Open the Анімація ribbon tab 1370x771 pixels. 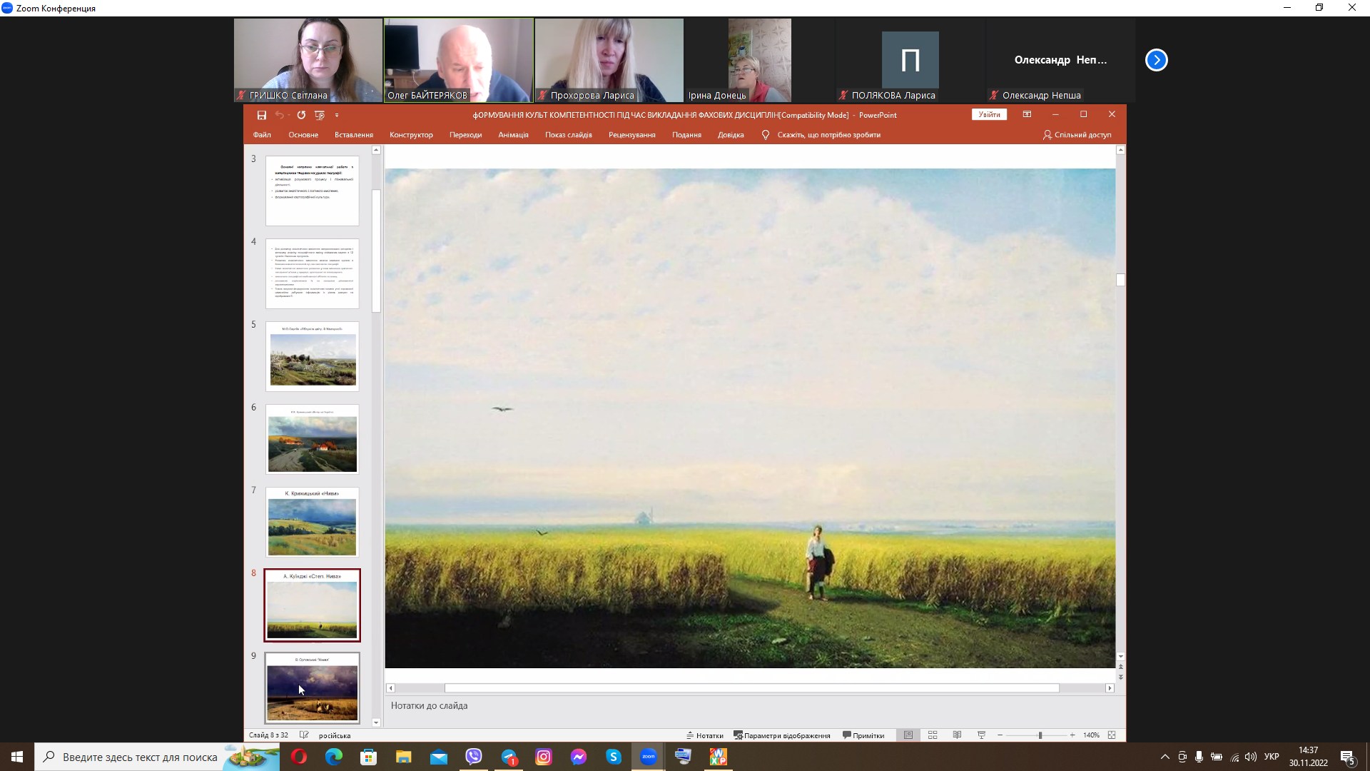click(x=513, y=135)
